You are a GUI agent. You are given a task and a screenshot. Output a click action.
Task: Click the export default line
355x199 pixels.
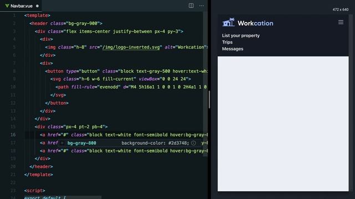tap(45, 197)
